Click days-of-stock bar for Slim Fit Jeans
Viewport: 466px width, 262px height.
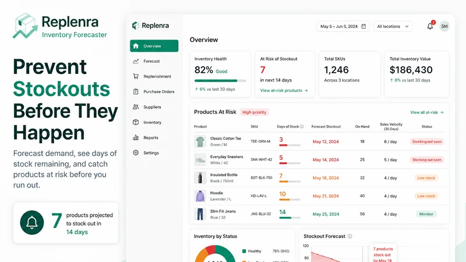pyautogui.click(x=290, y=218)
